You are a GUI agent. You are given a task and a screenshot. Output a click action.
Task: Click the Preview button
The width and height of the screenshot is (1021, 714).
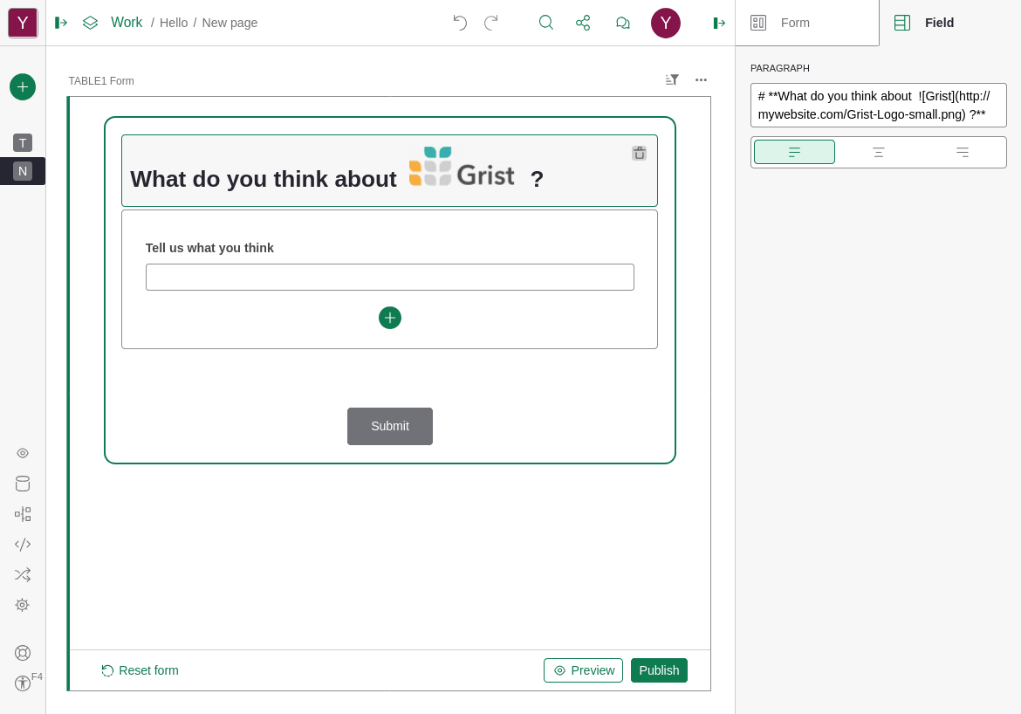pyautogui.click(x=584, y=670)
